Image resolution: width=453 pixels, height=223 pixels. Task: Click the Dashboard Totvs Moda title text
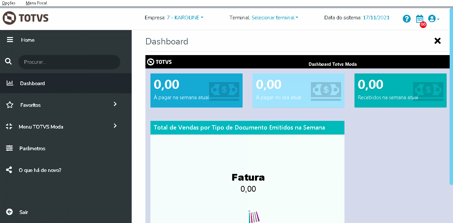tap(332, 64)
